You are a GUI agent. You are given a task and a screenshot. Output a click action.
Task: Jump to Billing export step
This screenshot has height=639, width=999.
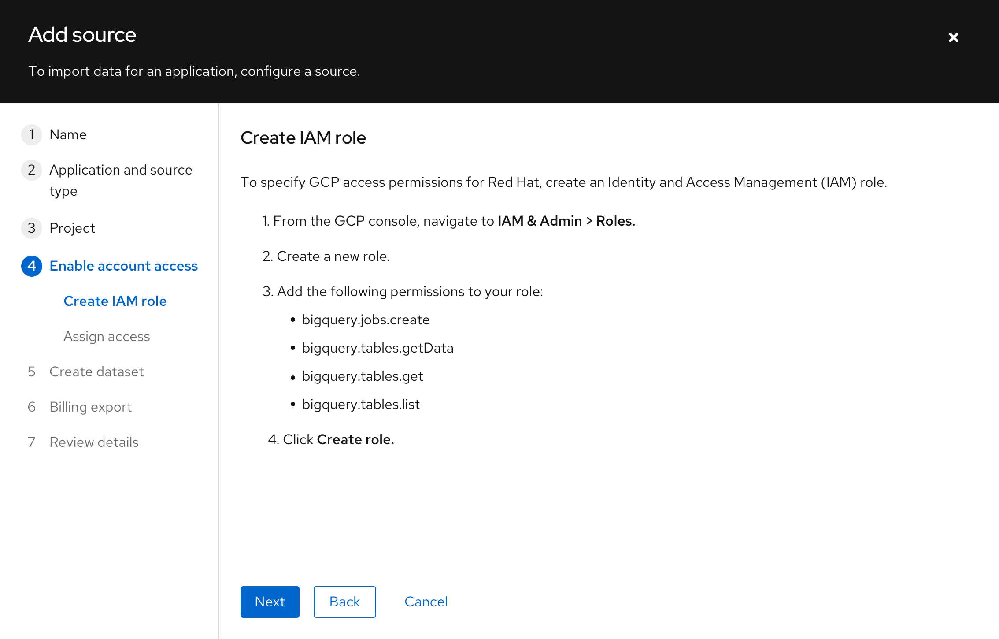click(x=90, y=407)
